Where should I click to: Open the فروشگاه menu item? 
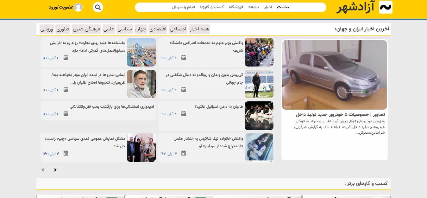coord(236,7)
